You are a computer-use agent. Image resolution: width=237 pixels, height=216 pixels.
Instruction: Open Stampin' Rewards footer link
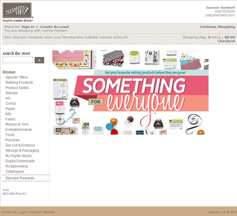pos(42,212)
